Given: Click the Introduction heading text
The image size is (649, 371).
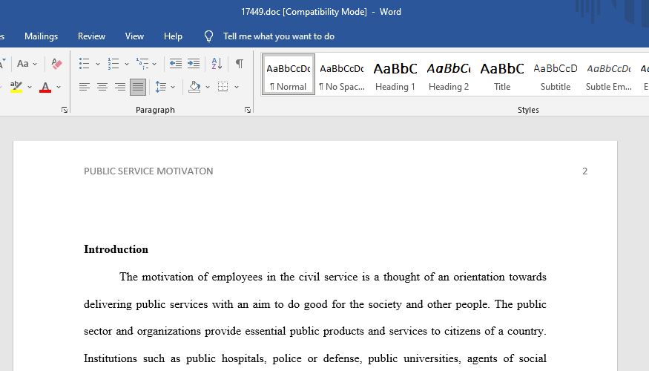Looking at the screenshot, I should [x=116, y=249].
